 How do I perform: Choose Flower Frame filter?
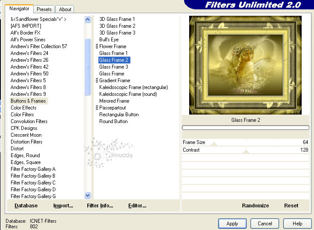point(113,46)
